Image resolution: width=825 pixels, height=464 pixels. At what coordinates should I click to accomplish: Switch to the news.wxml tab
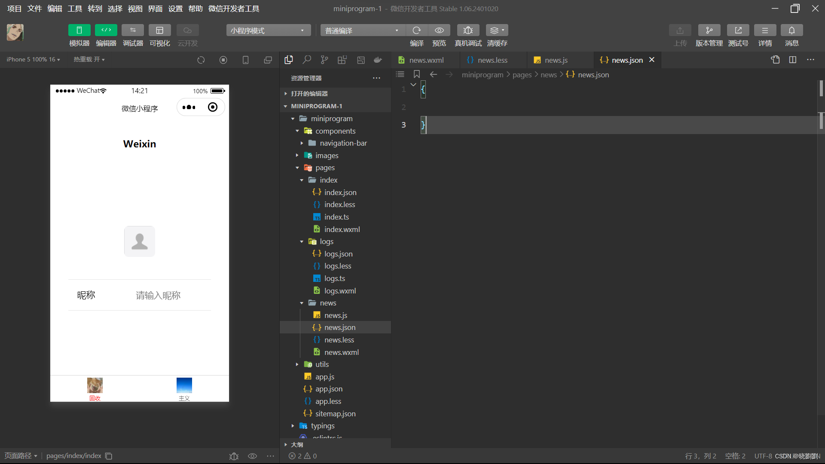point(425,60)
